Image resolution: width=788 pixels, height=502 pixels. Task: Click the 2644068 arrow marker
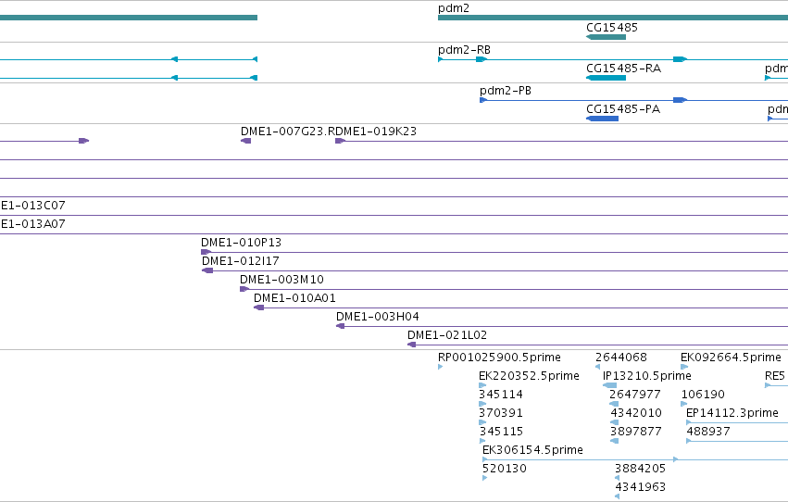(597, 367)
